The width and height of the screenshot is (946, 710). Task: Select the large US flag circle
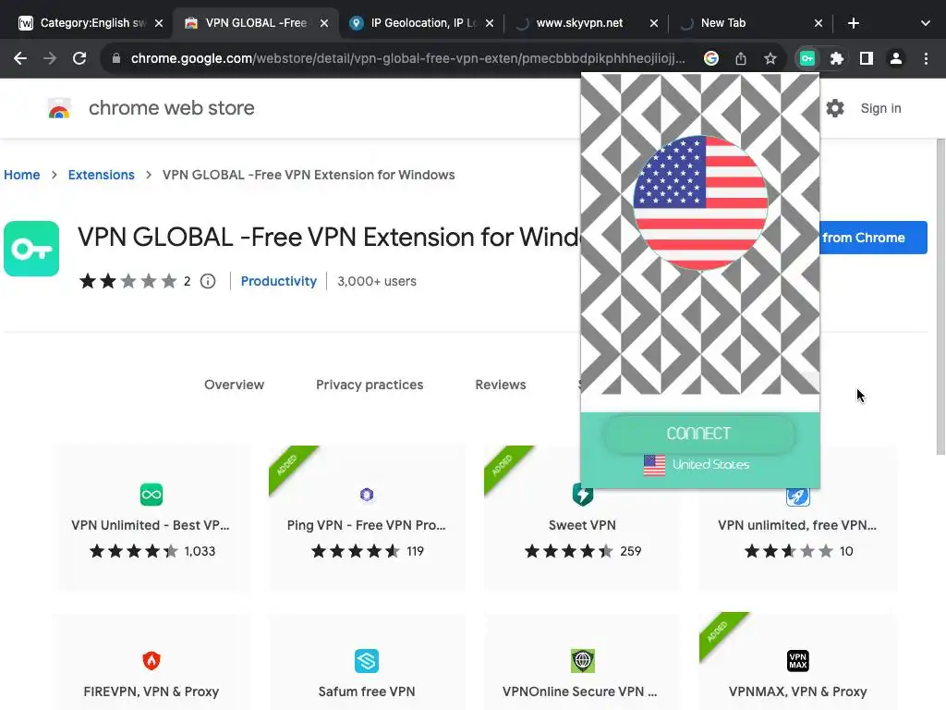click(700, 202)
